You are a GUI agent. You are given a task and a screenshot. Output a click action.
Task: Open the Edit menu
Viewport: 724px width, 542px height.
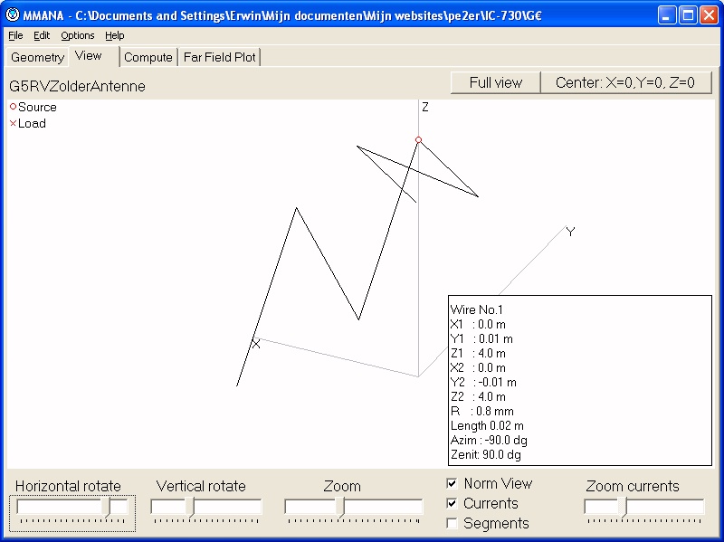pos(42,35)
